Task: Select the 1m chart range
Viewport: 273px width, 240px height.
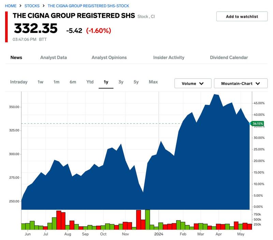Action: click(56, 82)
